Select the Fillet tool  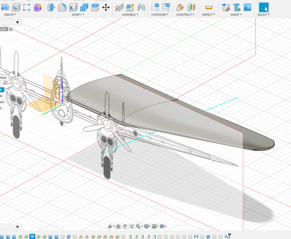62,7
